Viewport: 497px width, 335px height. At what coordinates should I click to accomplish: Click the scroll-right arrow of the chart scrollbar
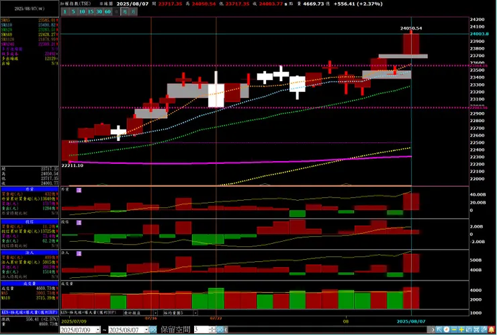[x=433, y=330]
